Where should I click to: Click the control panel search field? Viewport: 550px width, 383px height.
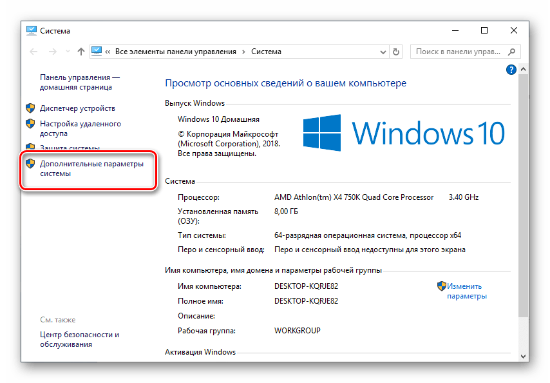[x=465, y=52]
